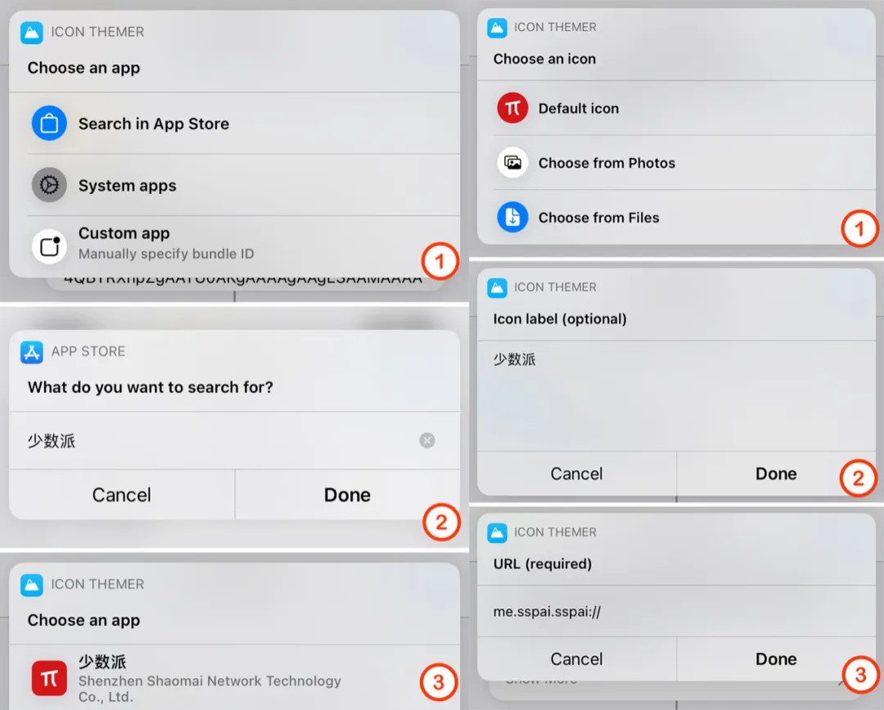The width and height of the screenshot is (884, 710).
Task: Tap the Search in App Store bag icon
Action: tap(49, 124)
